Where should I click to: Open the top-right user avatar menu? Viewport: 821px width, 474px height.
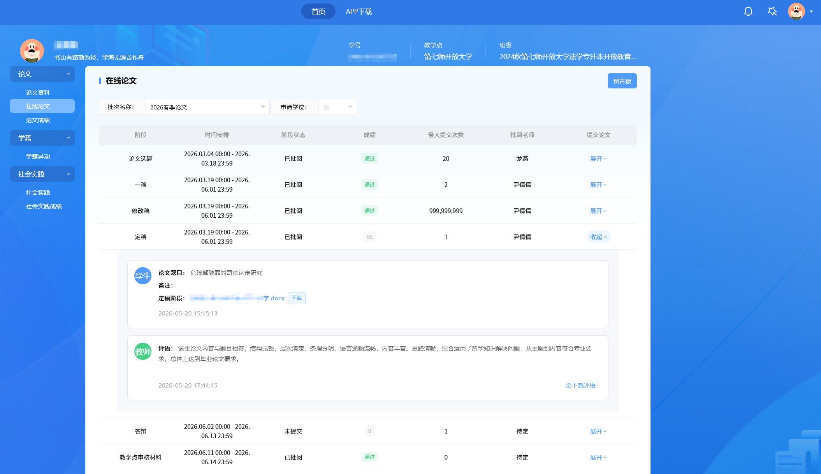[796, 12]
